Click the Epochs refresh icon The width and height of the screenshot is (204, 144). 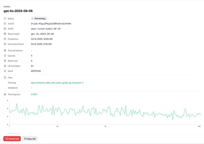coord(5,56)
